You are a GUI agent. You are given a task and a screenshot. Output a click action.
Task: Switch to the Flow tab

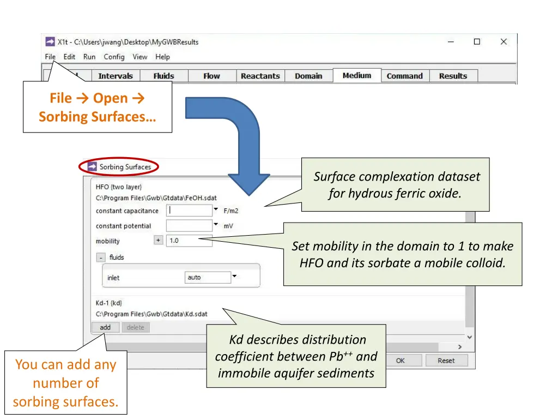click(212, 76)
